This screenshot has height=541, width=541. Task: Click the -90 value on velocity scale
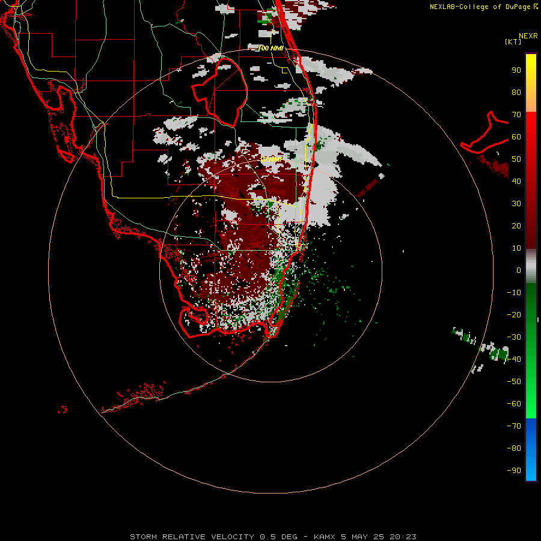click(514, 471)
